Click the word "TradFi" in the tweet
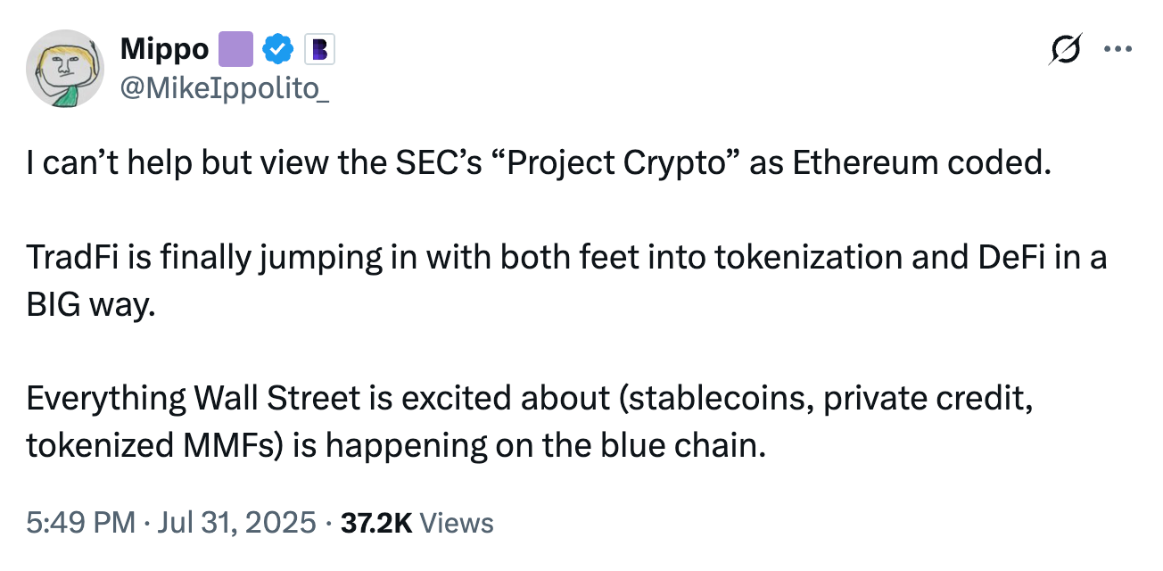 click(70, 258)
